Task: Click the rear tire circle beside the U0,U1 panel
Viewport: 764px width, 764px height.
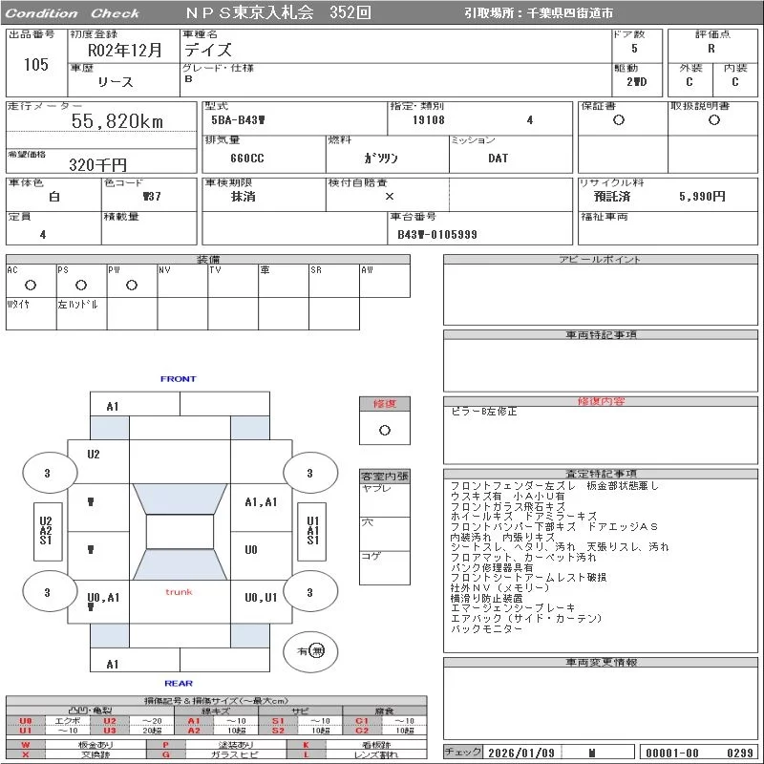Action: point(309,593)
